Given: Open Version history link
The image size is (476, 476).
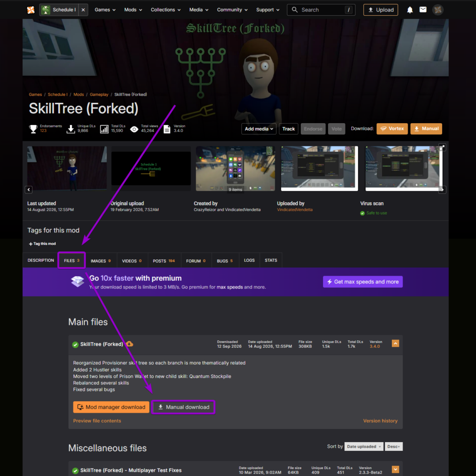Looking at the screenshot, I should pos(380,421).
